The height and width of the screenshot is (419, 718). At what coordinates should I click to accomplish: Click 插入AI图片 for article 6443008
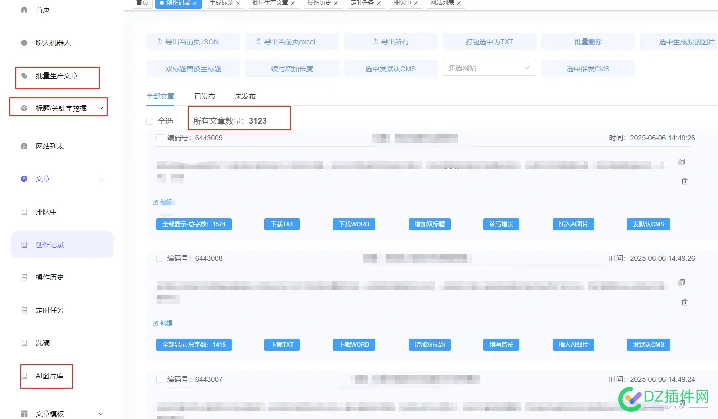tap(573, 345)
